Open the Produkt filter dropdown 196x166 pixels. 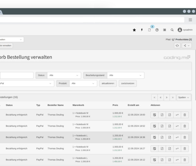point(83,83)
